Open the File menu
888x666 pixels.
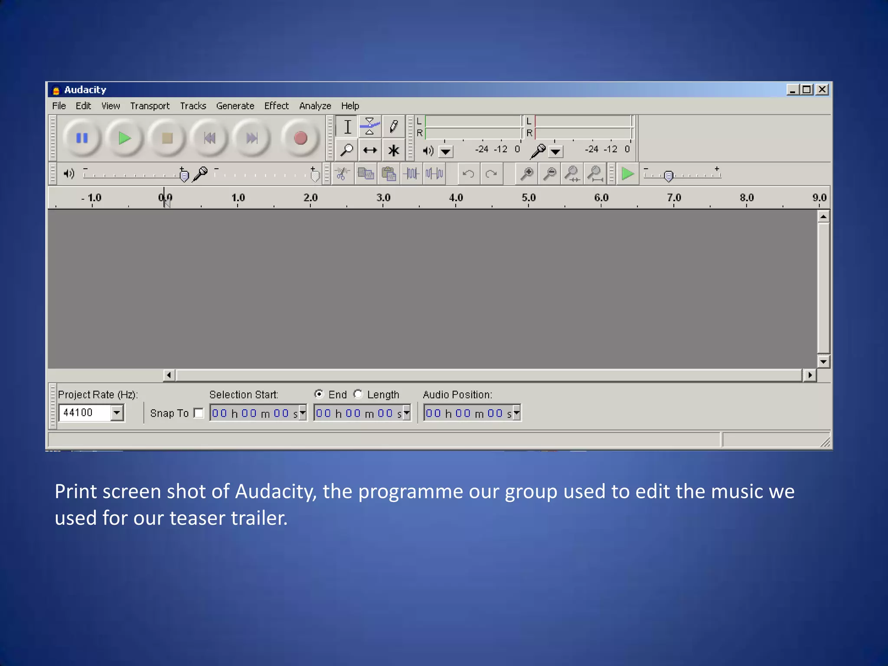[59, 106]
